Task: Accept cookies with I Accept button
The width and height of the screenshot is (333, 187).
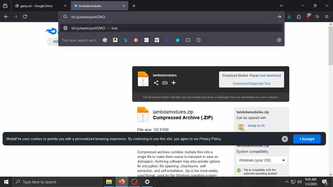Action: click(307, 139)
